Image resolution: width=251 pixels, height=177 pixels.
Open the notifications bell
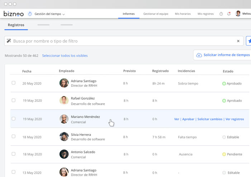coord(229,14)
